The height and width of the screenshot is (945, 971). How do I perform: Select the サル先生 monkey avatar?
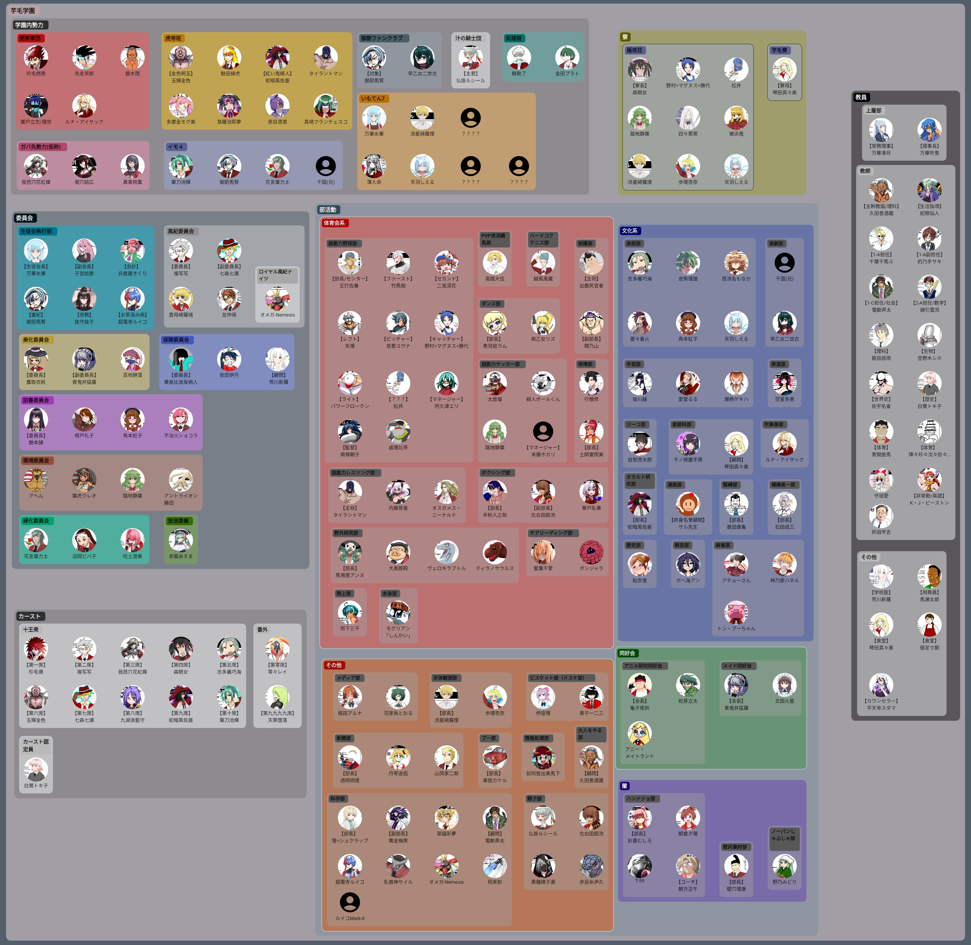(688, 504)
